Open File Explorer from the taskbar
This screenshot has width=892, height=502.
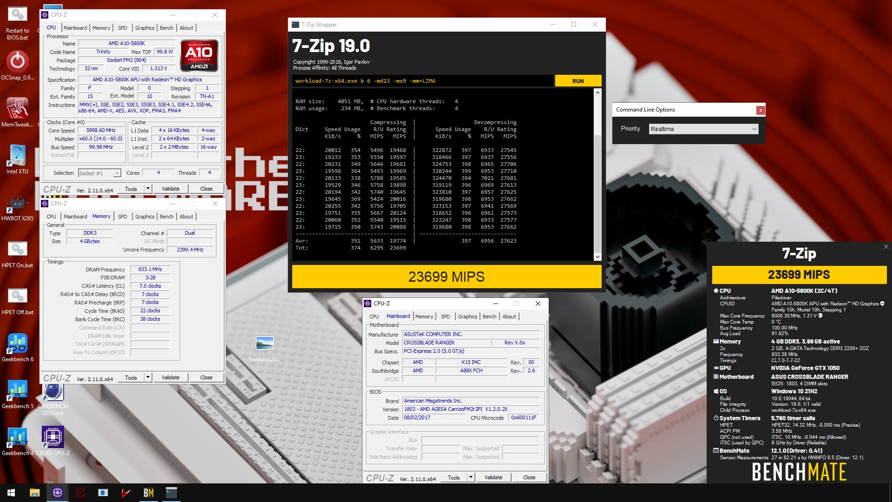coord(34,493)
